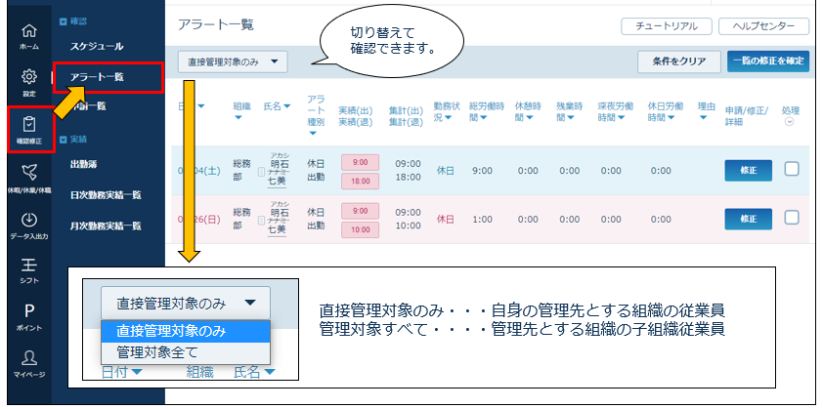The height and width of the screenshot is (409, 823).
Task: Click the small icon beside 明石七美 in the Saturday row
Action: (x=261, y=172)
